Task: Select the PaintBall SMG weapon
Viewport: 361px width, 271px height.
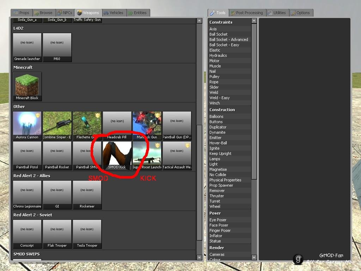Action: (87, 156)
